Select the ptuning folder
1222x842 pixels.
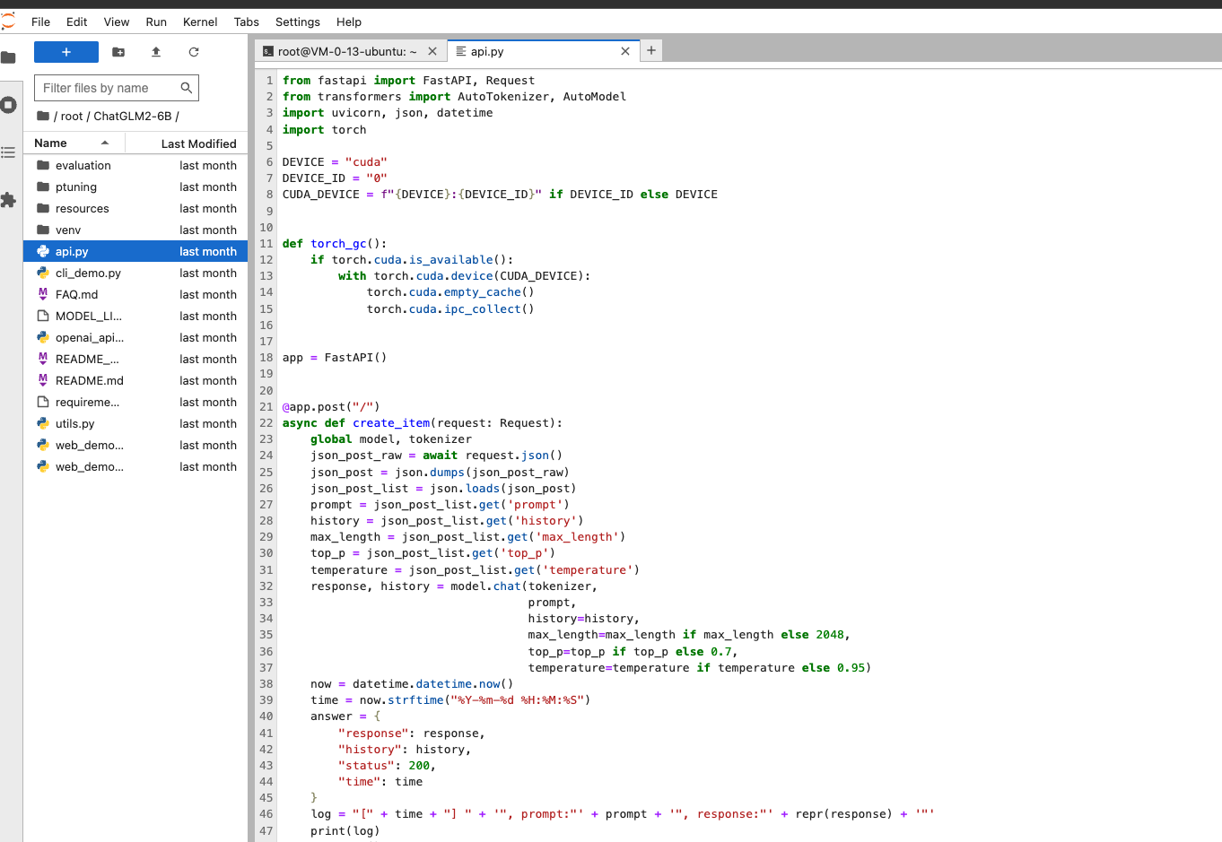tap(135, 187)
